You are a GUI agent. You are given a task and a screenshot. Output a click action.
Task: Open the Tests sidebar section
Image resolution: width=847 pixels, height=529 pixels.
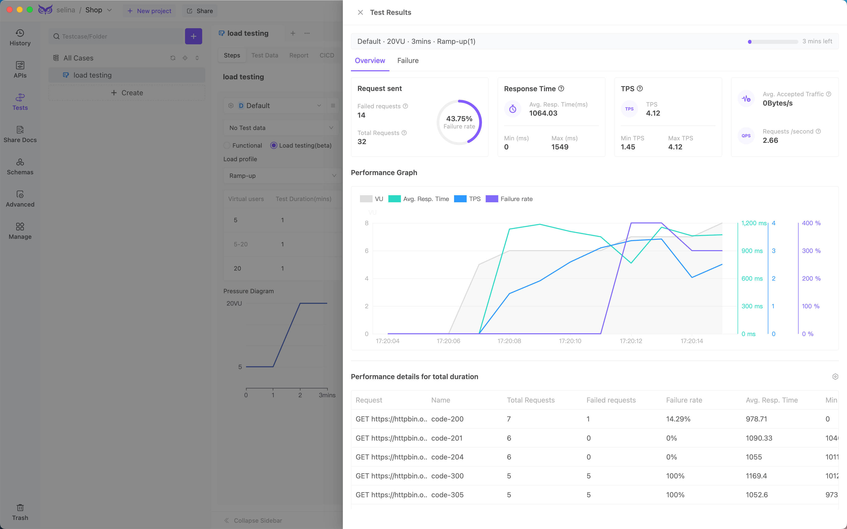coord(20,102)
